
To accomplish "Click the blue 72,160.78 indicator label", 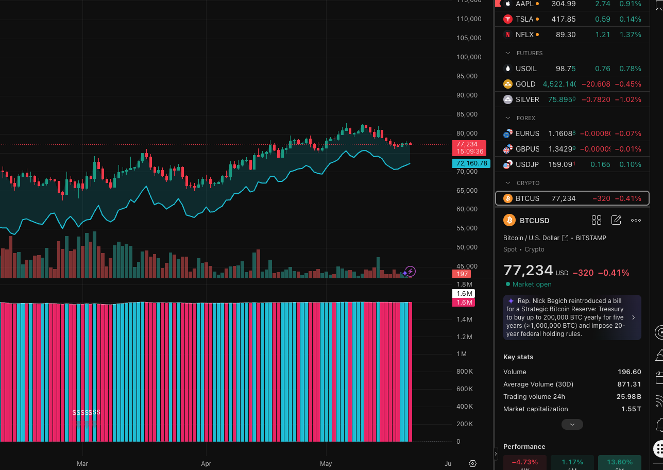I will pyautogui.click(x=471, y=163).
